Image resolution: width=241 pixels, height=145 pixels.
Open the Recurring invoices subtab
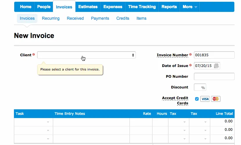pyautogui.click(x=51, y=18)
